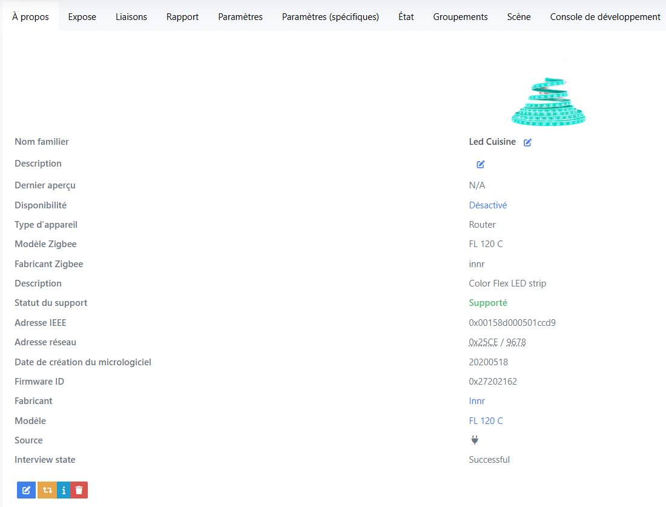Edit the Led Cuisine friendly name
The image size is (666, 507).
coord(527,142)
